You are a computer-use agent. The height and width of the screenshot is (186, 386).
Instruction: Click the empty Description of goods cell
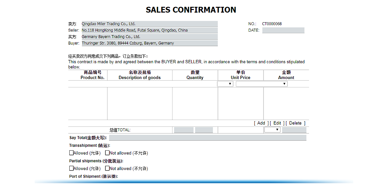[140, 104]
